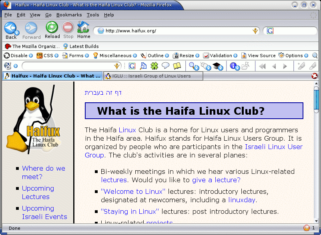
Task: Click the magnifier with dropdown search icon
Action: coord(194,66)
